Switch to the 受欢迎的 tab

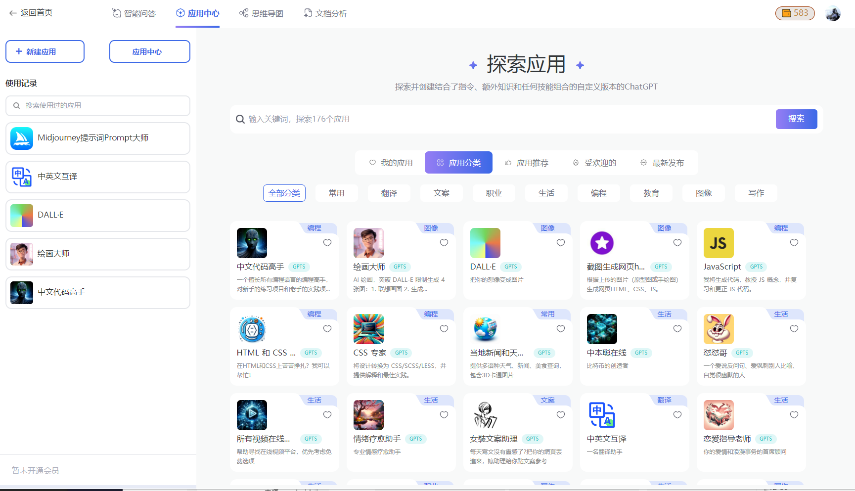coord(594,163)
